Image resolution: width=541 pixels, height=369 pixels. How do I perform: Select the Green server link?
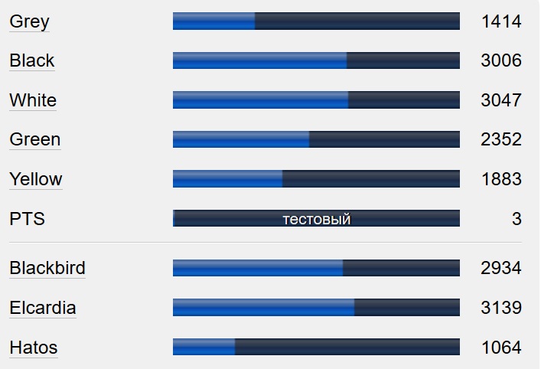(34, 139)
